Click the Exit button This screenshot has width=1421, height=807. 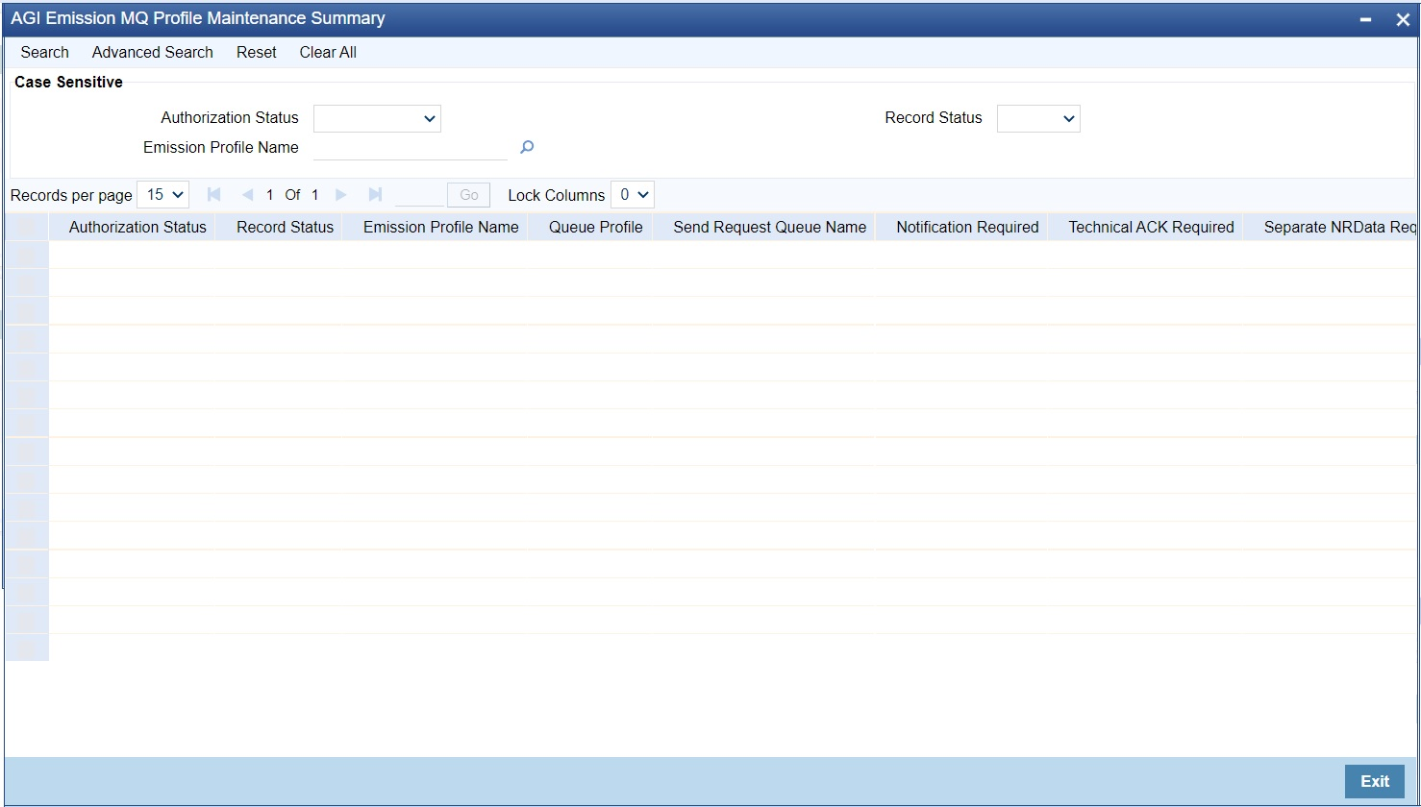click(x=1375, y=781)
